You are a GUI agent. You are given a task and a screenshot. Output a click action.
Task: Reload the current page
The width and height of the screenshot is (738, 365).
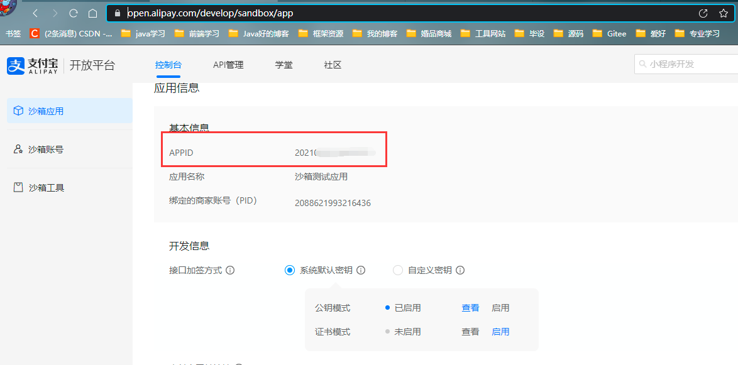74,13
